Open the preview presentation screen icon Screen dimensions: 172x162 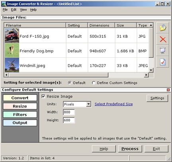click(x=163, y=51)
